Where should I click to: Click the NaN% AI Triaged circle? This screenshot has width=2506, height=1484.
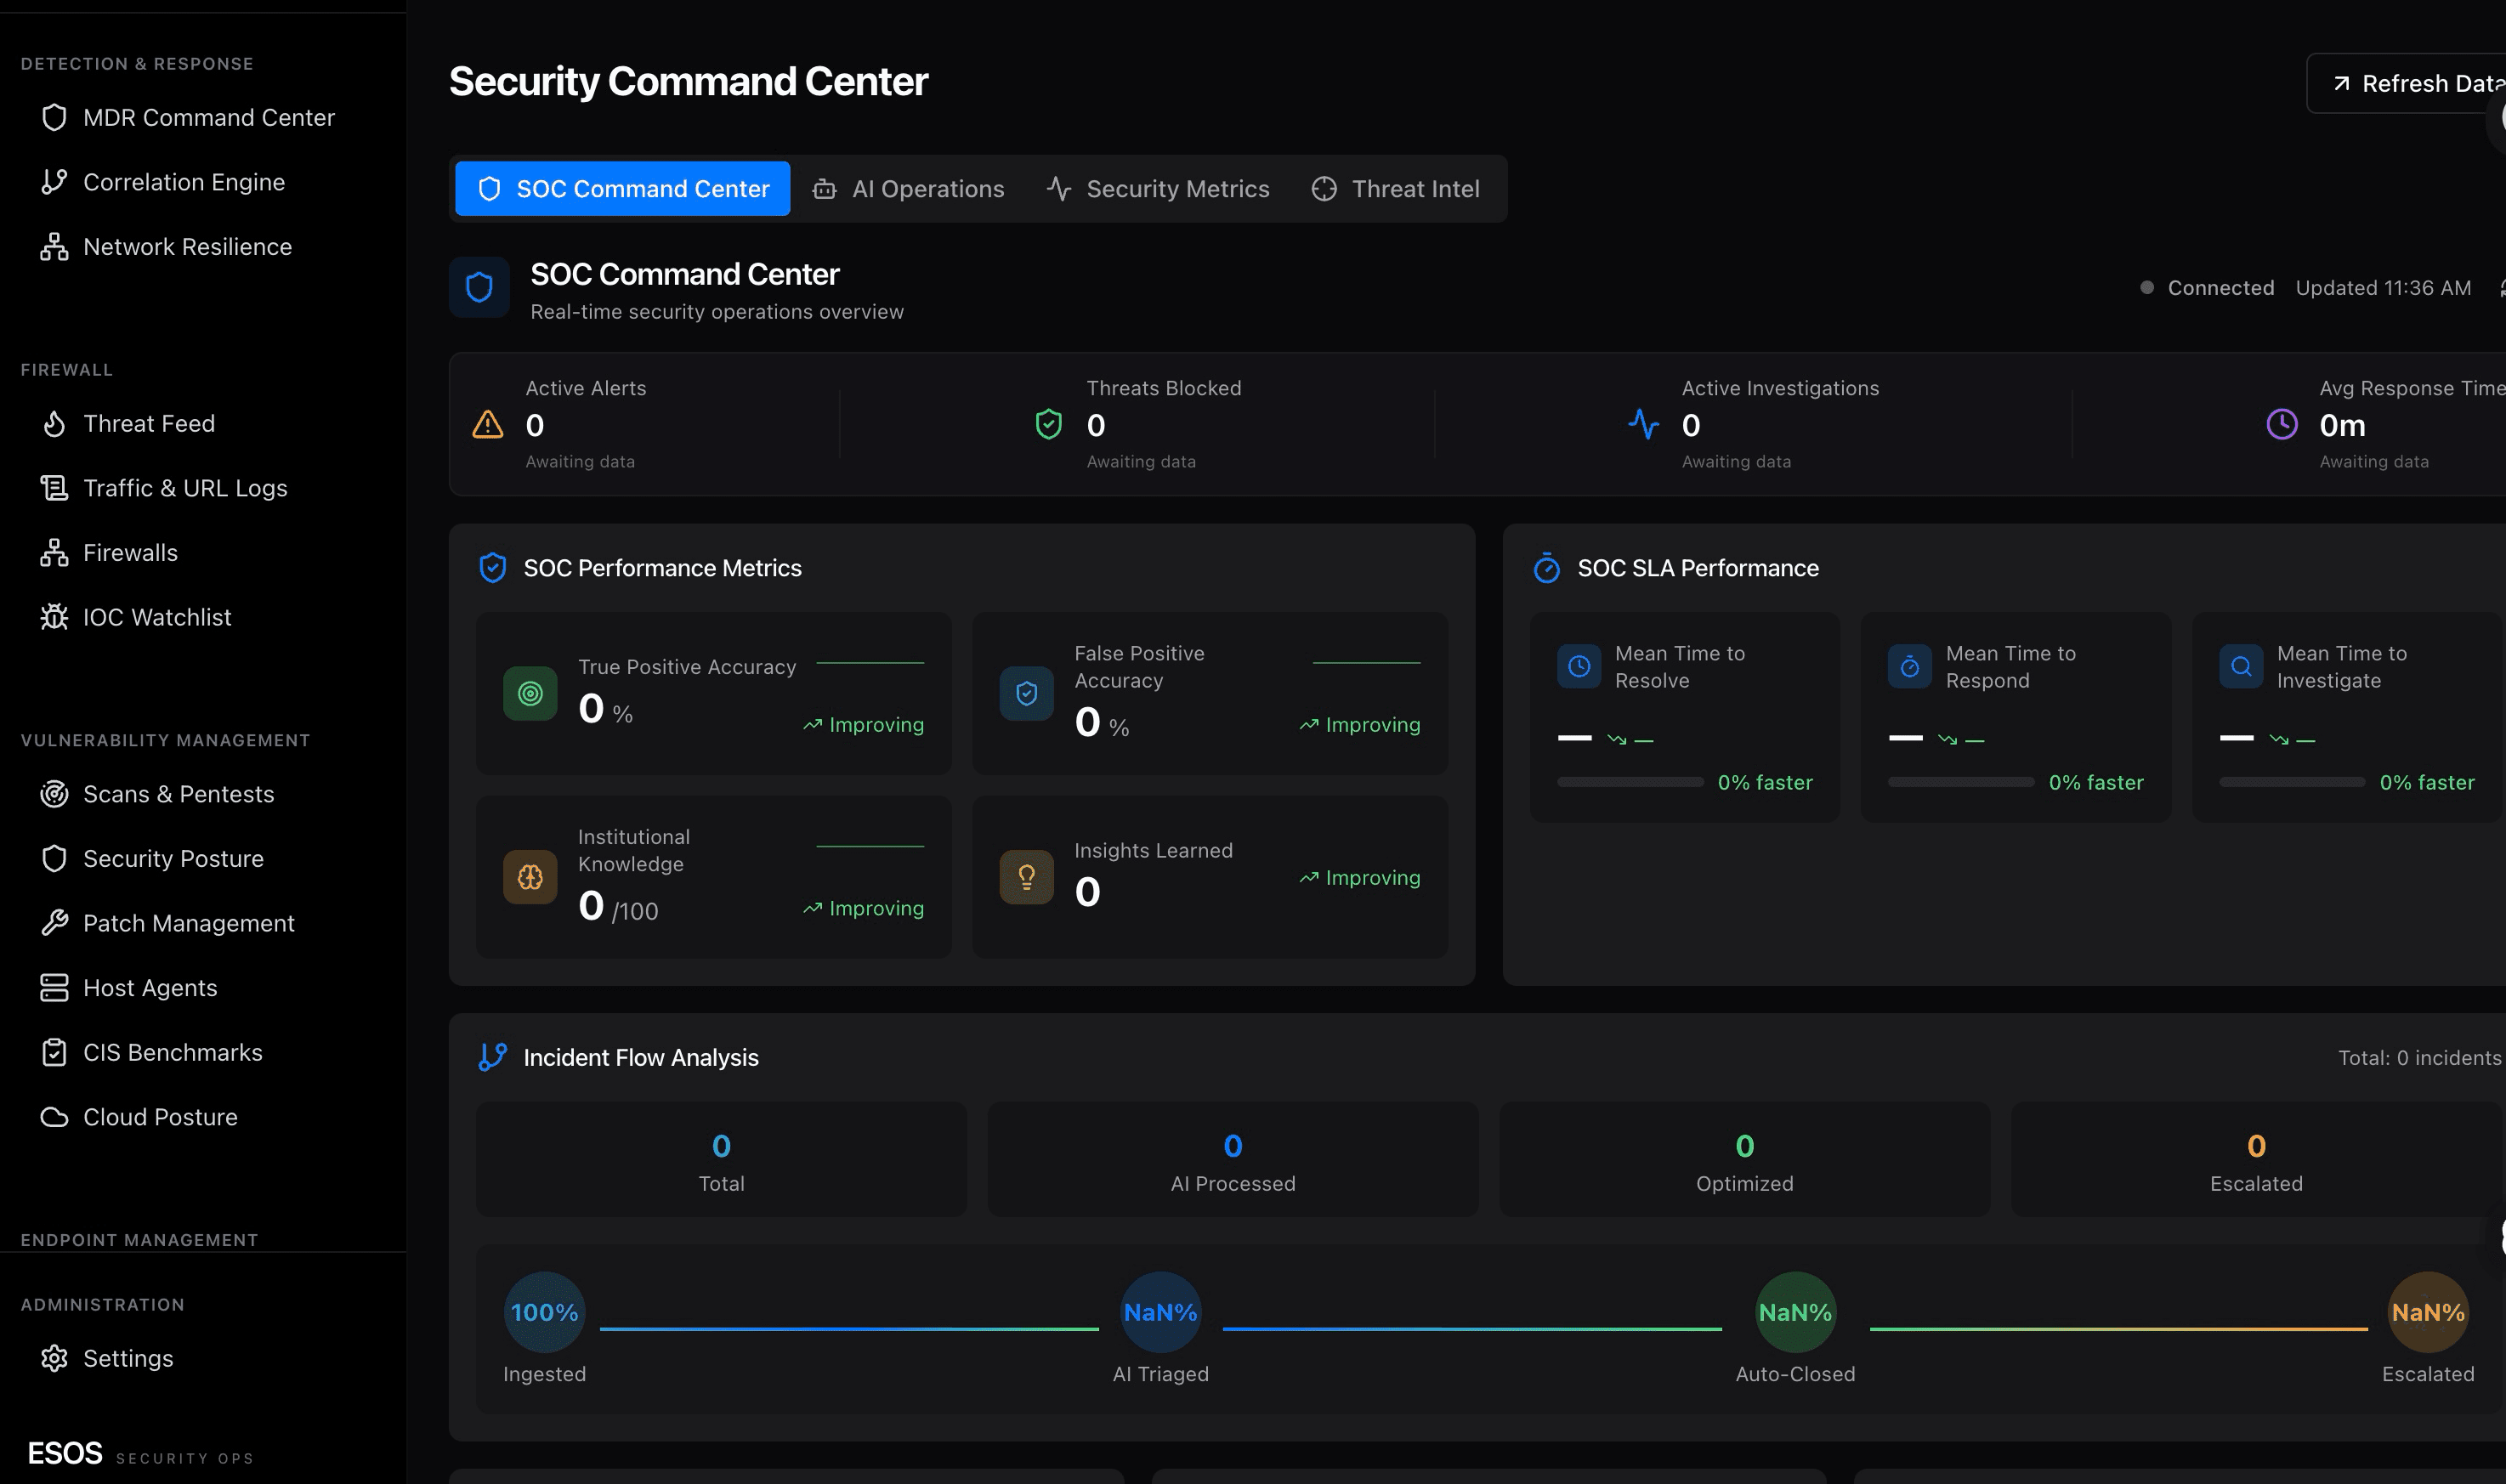click(x=1160, y=1312)
